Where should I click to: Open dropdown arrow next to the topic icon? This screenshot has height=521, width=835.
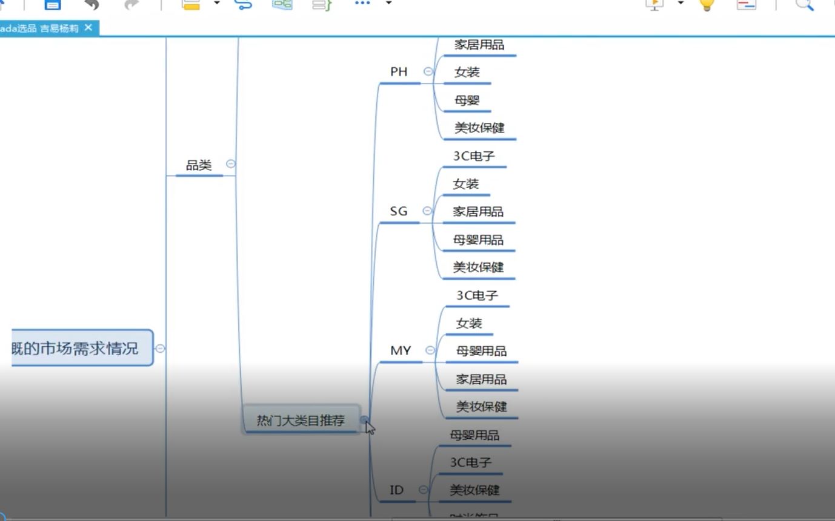click(217, 4)
